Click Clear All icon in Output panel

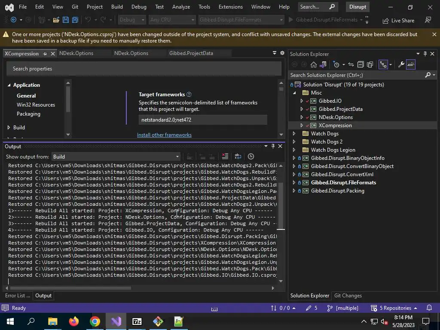coord(225,156)
